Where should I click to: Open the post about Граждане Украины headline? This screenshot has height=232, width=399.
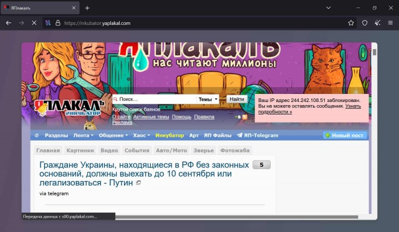tap(144, 174)
